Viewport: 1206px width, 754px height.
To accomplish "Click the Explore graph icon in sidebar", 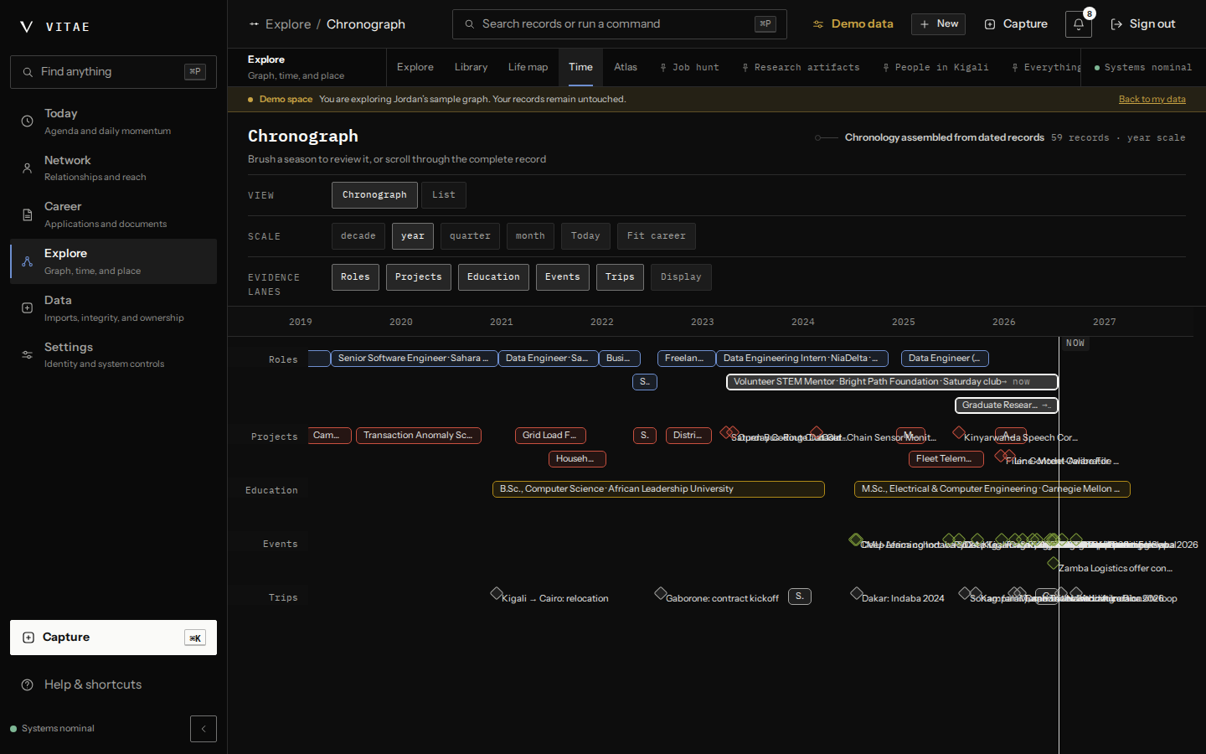I will 28,261.
